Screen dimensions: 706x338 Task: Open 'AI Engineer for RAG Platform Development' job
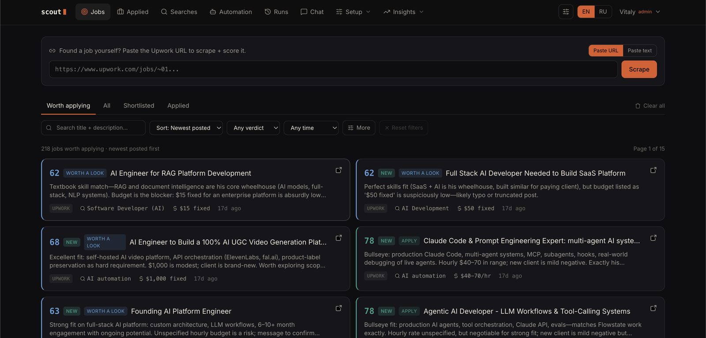pyautogui.click(x=180, y=173)
